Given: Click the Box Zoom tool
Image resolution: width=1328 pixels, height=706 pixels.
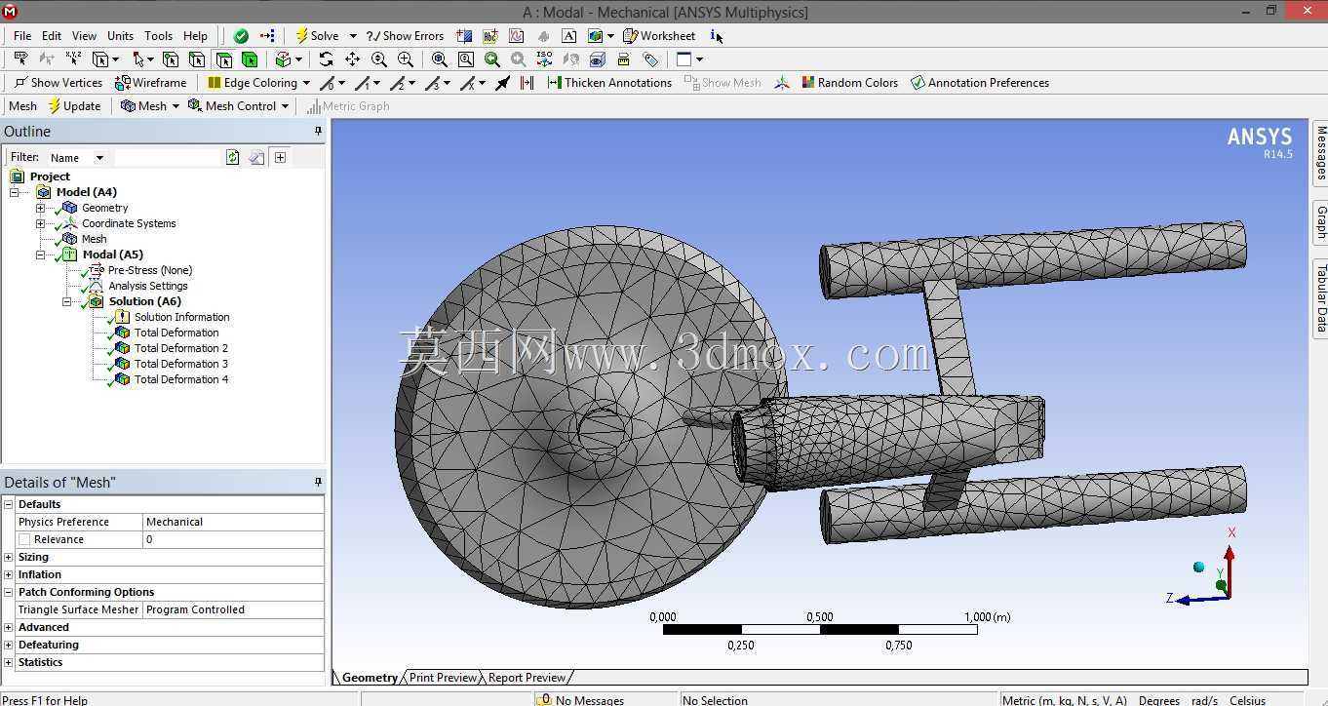Looking at the screenshot, I should (x=405, y=59).
